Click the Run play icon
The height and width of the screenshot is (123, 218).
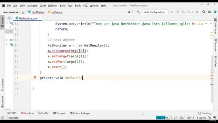click(x=172, y=12)
